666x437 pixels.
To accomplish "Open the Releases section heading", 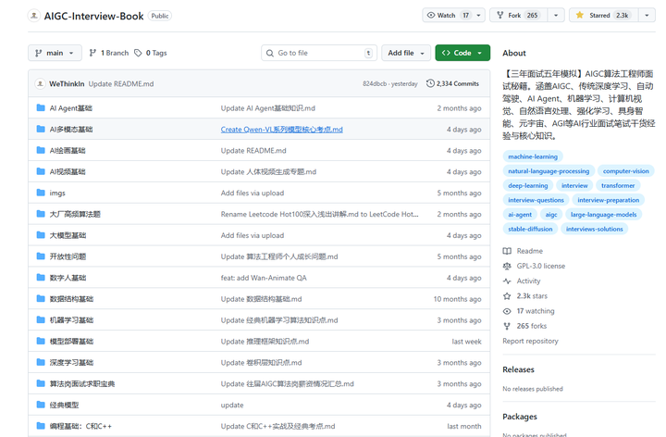I will pyautogui.click(x=518, y=369).
